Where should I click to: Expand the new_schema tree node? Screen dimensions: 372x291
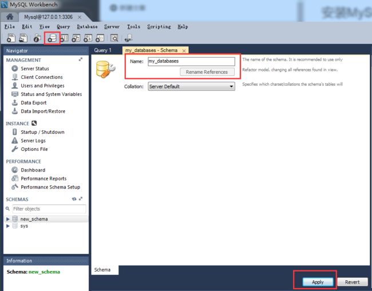8,219
